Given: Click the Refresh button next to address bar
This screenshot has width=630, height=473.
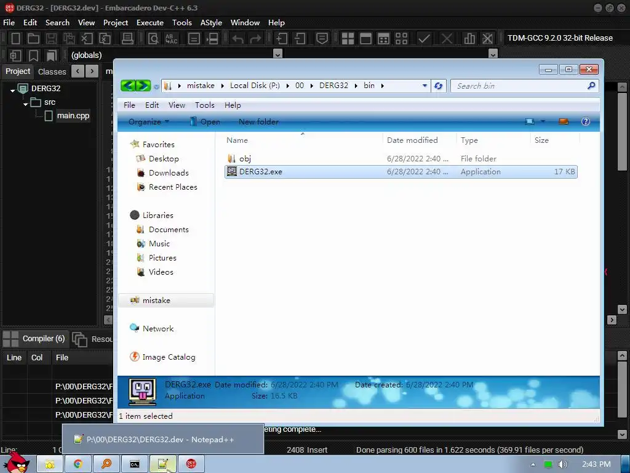Looking at the screenshot, I should (438, 86).
